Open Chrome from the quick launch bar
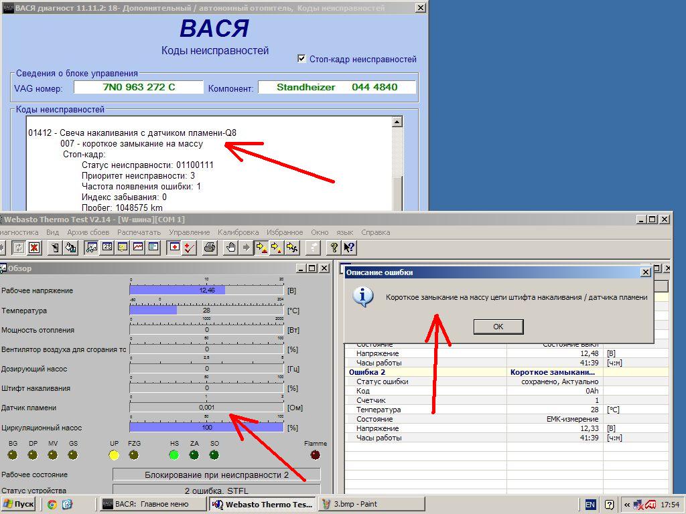 52,505
